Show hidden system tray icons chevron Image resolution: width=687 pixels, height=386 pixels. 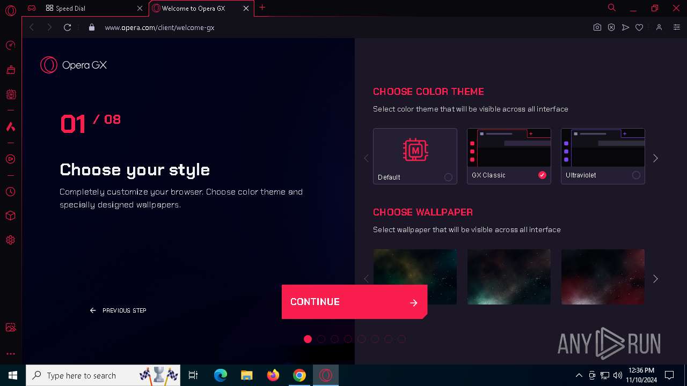coord(579,375)
